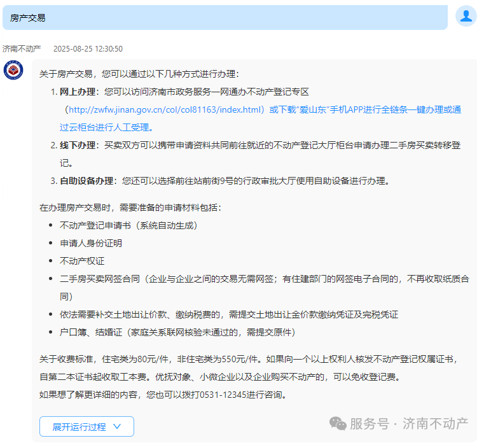Click the user profile avatar icon
Image resolution: width=484 pixels, height=443 pixels.
coord(466,16)
